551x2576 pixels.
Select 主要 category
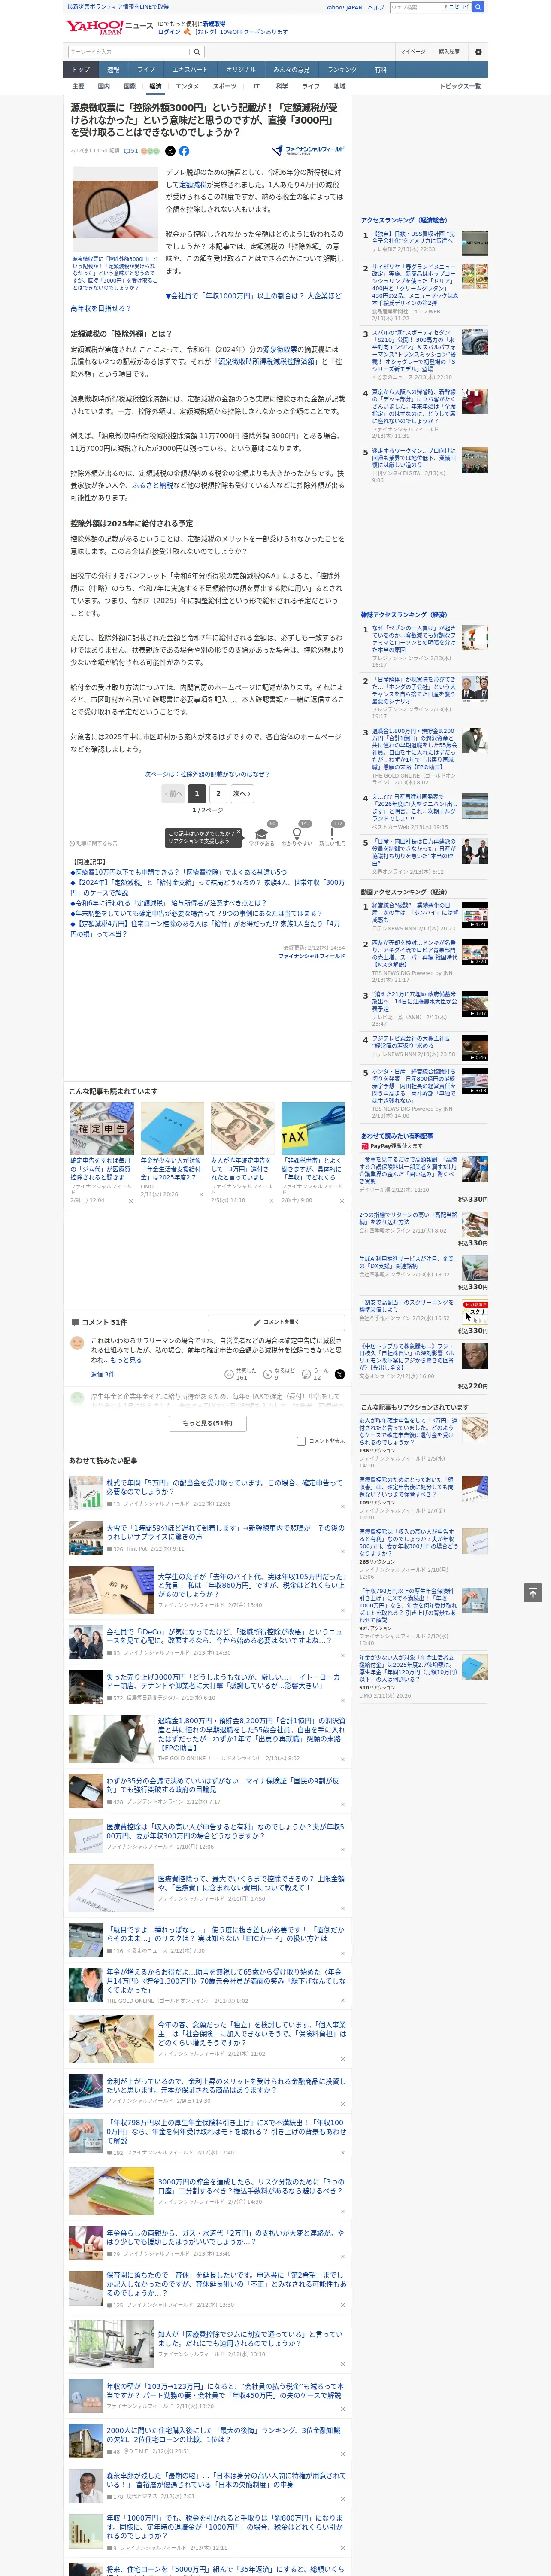point(78,86)
